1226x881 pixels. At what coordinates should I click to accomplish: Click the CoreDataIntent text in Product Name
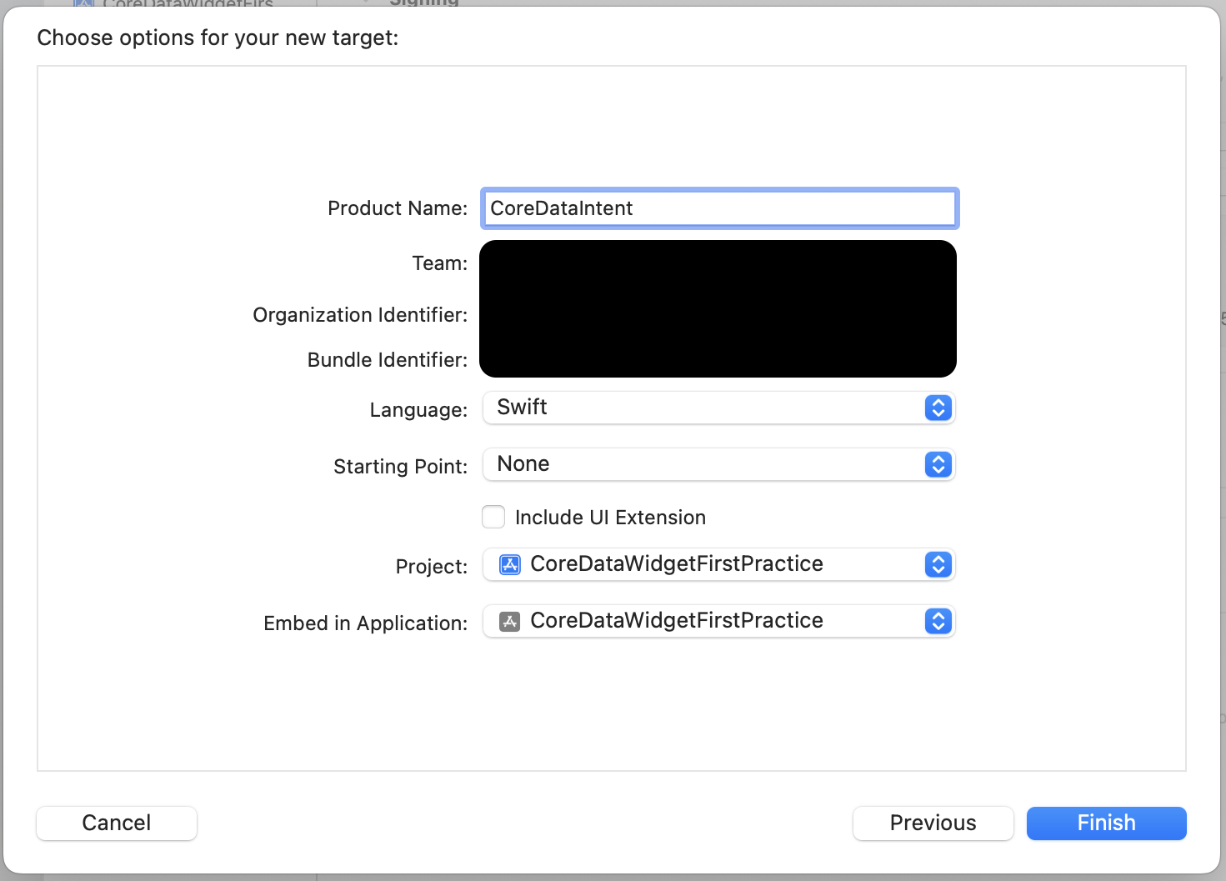pos(563,208)
